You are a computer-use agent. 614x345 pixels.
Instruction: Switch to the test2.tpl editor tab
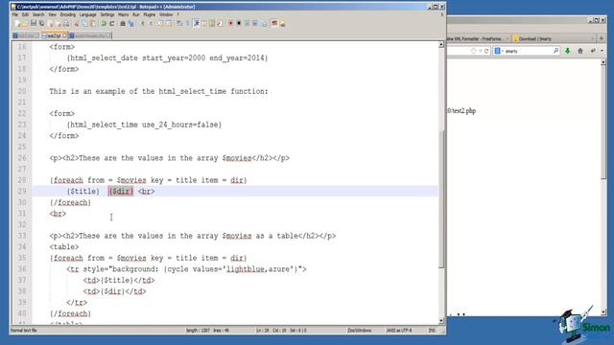click(x=55, y=35)
